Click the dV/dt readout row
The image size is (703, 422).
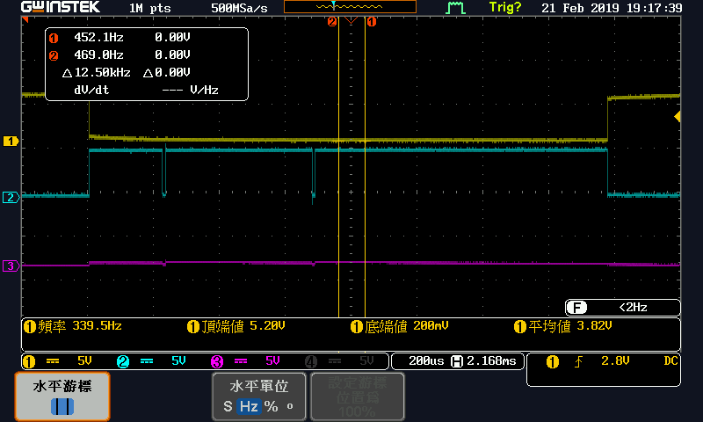pyautogui.click(x=146, y=91)
